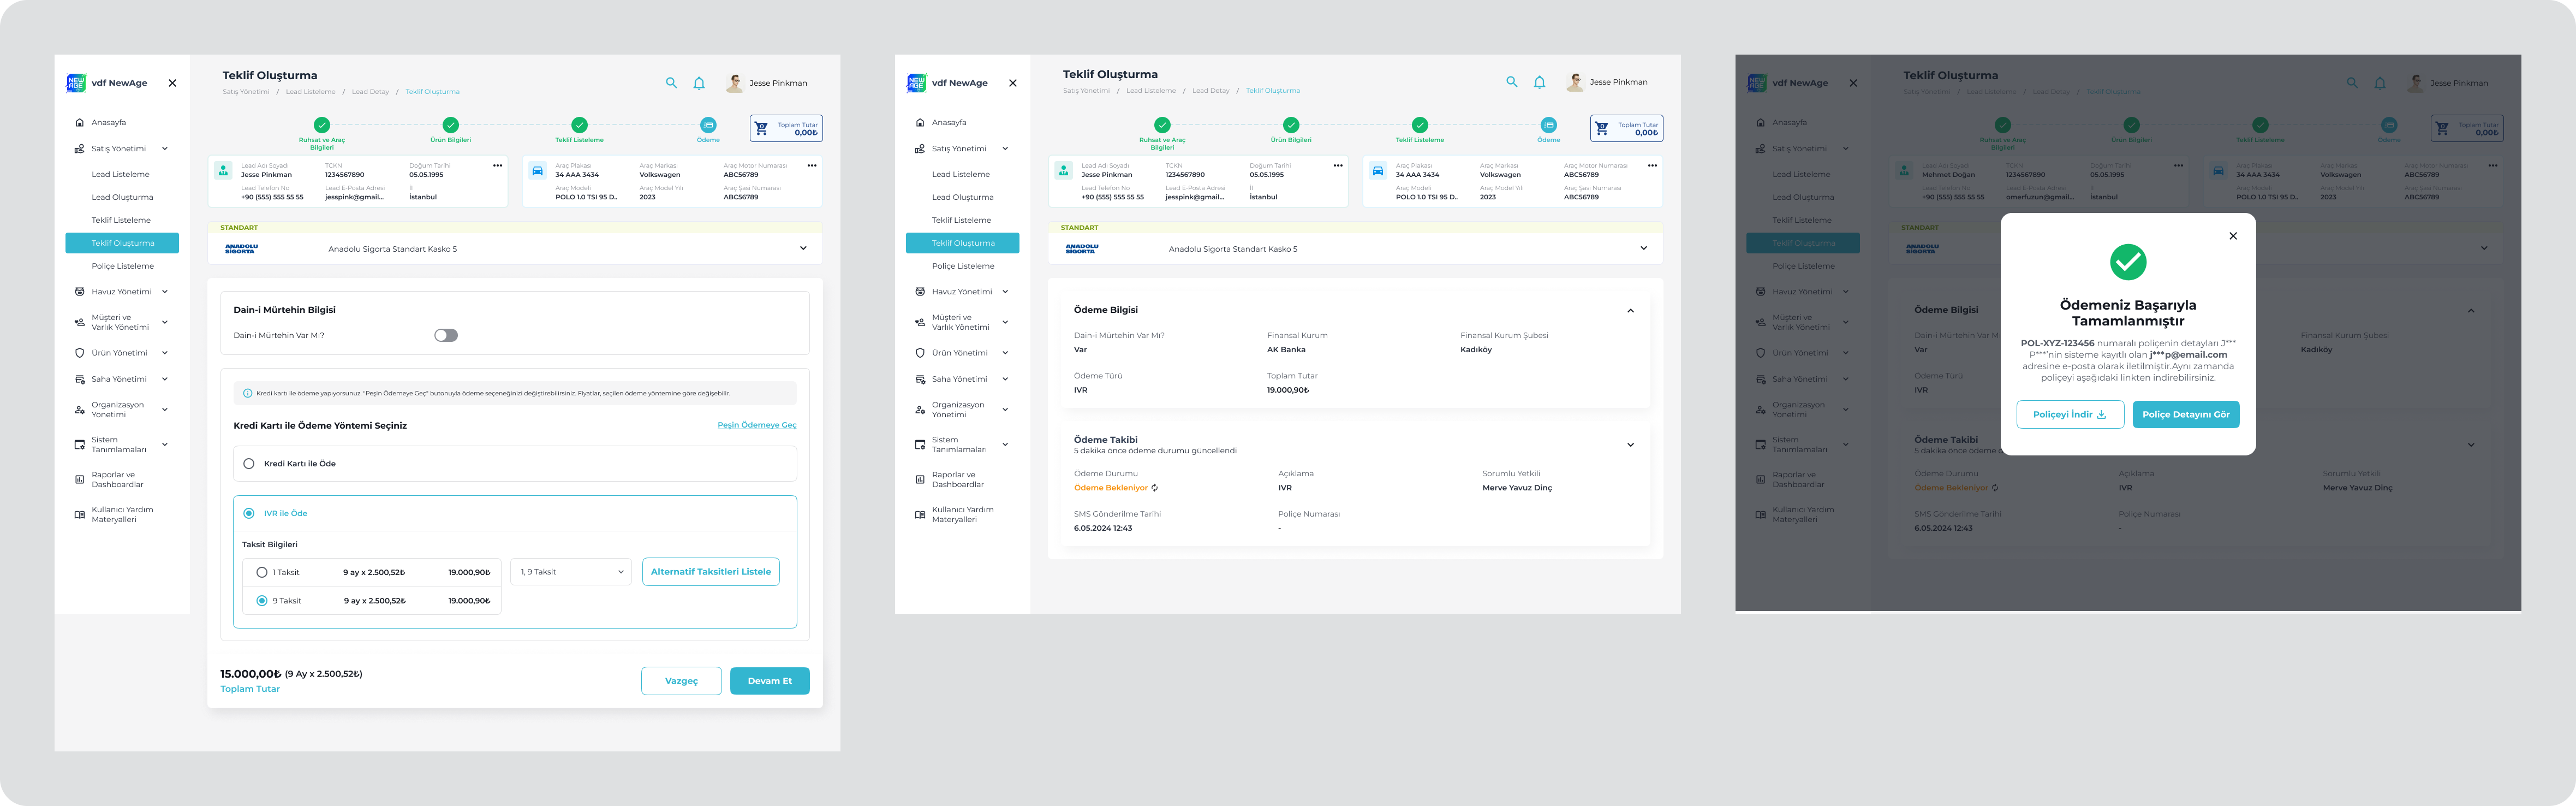Click the search icon in the leftmost screen
This screenshot has height=806, width=2576.
pos(671,83)
